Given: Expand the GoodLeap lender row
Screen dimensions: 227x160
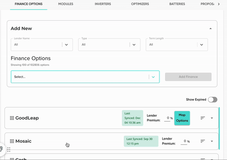Looking at the screenshot, I should click(x=212, y=118).
